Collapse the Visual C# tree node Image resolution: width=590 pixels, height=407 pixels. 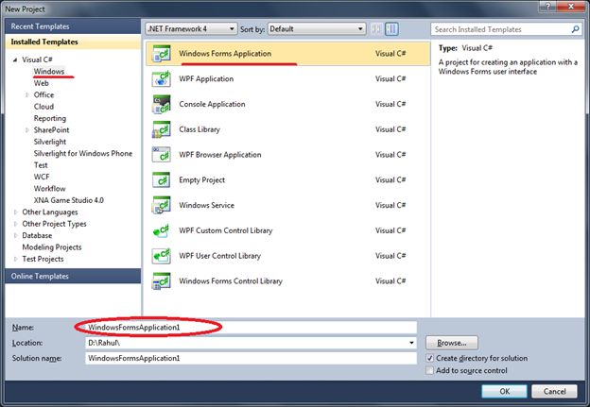[15, 59]
